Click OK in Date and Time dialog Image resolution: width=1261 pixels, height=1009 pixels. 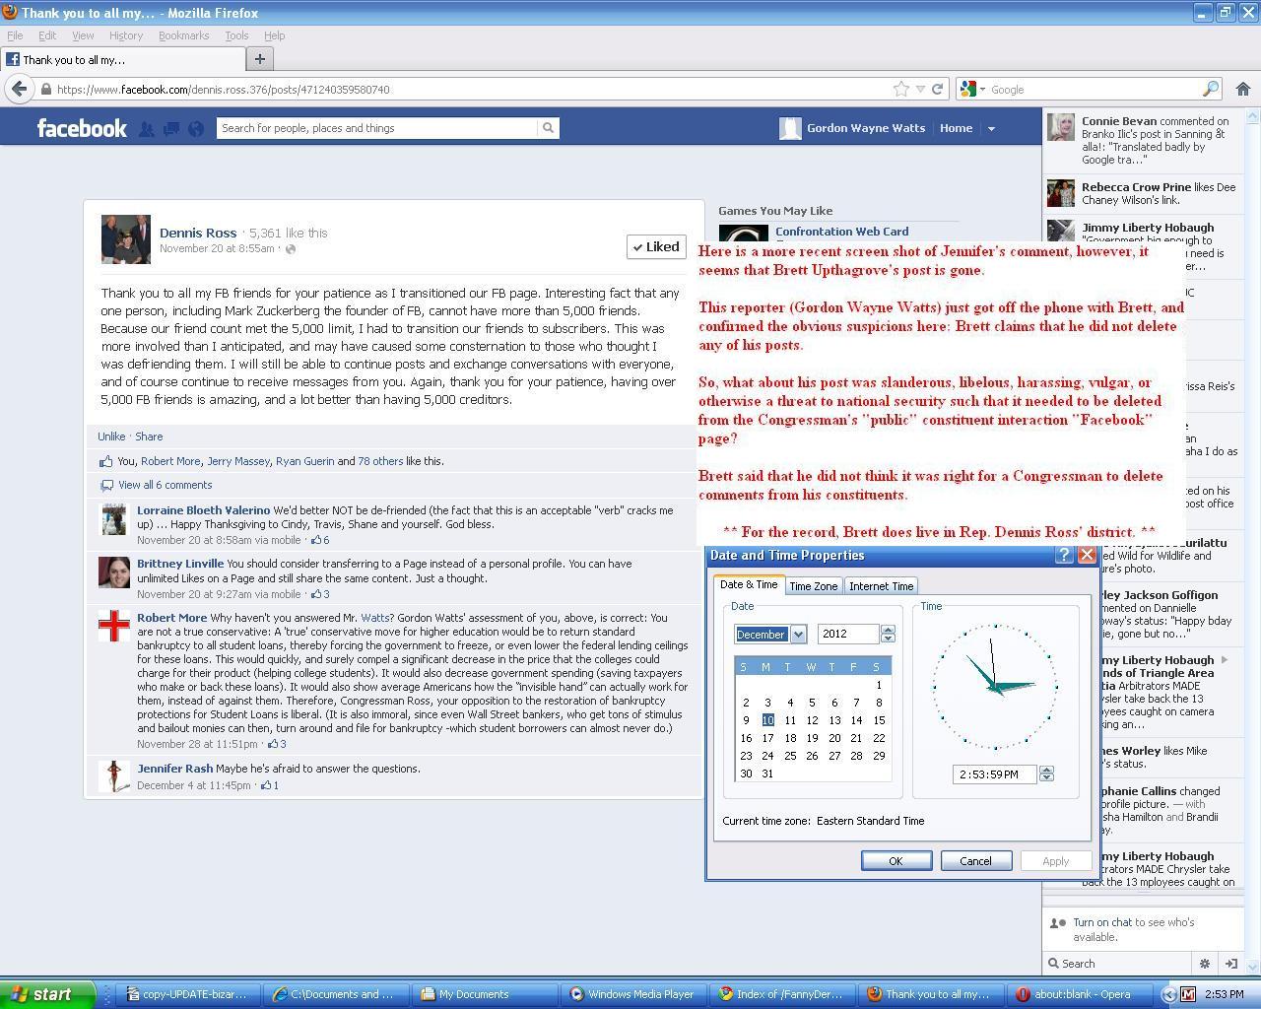(x=896, y=861)
